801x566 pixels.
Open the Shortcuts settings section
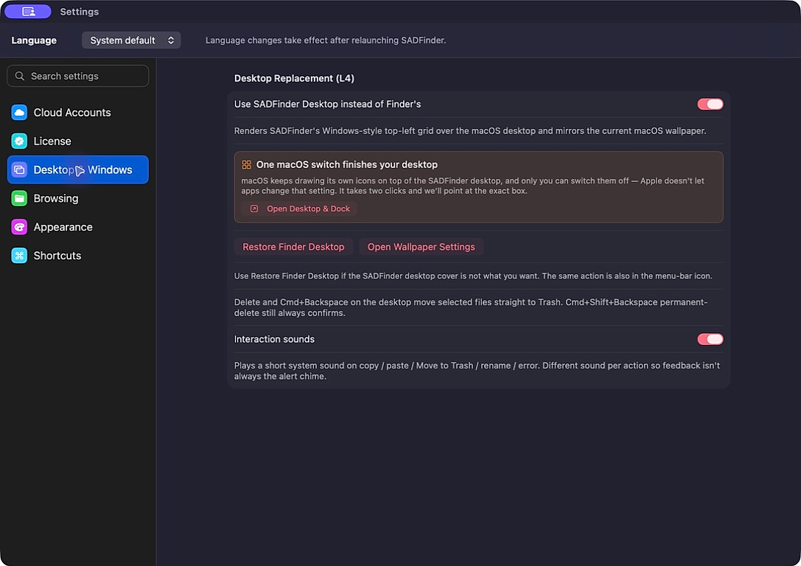coord(77,256)
